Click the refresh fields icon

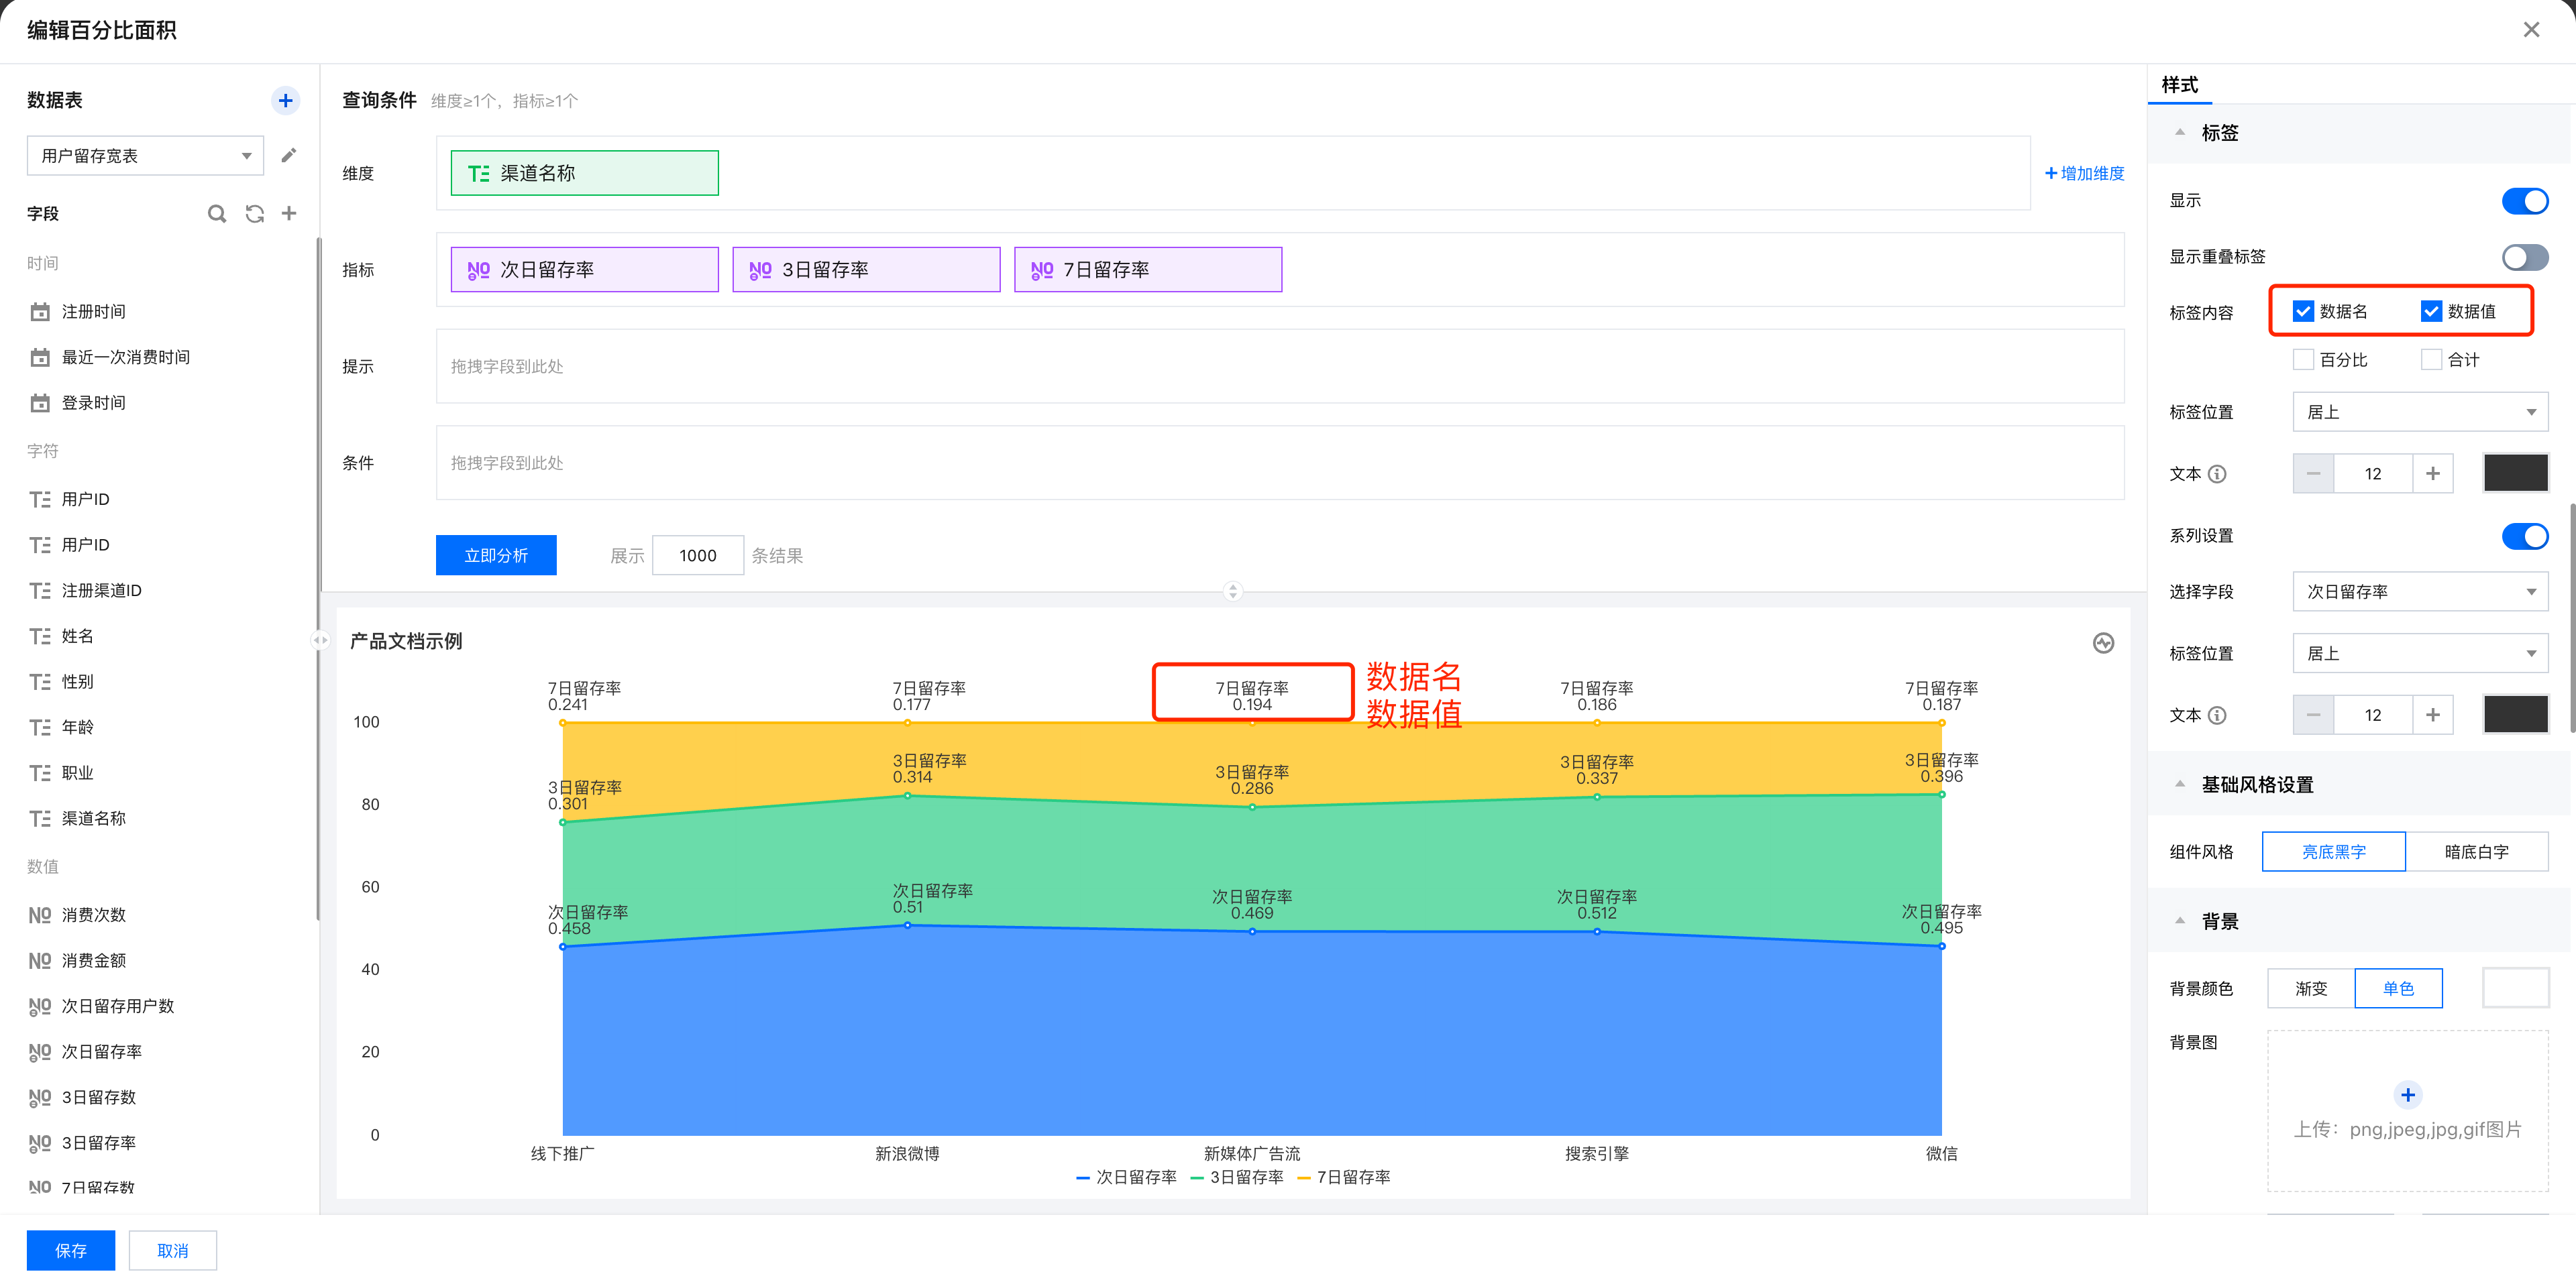pyautogui.click(x=254, y=213)
